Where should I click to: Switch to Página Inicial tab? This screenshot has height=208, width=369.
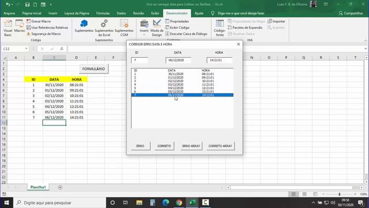click(x=32, y=13)
